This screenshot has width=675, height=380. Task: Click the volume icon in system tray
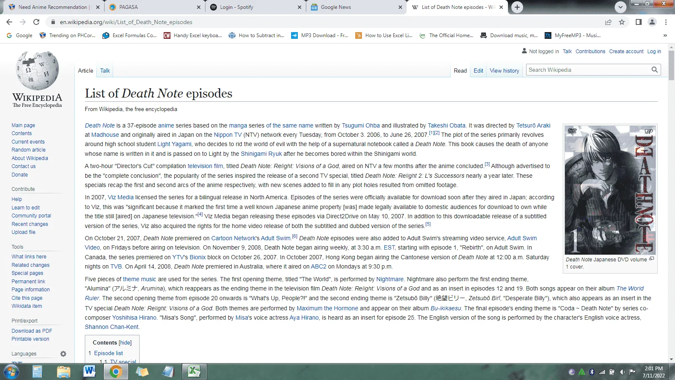pos(622,372)
